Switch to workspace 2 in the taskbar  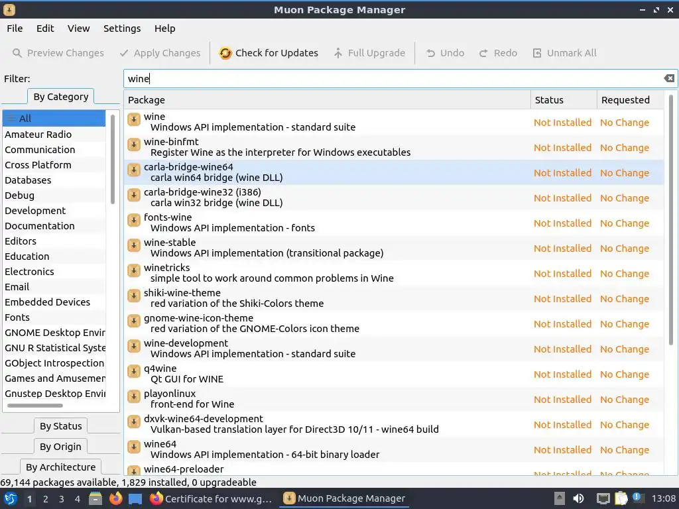46,499
